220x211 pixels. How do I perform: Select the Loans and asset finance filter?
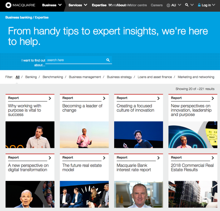click(x=155, y=77)
